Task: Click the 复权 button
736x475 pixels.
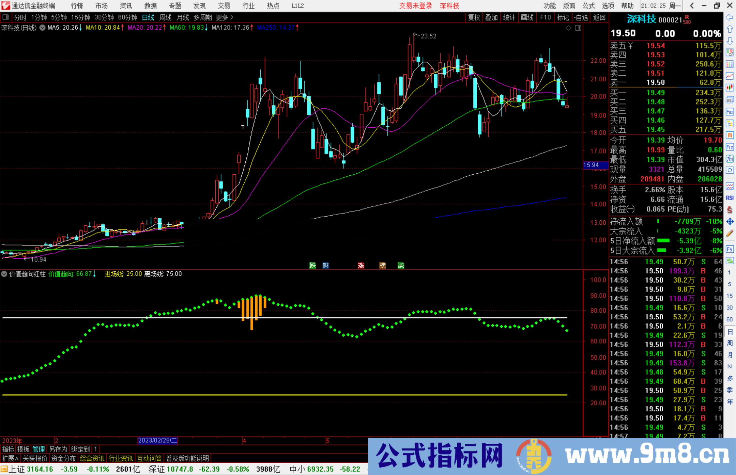Action: [474, 17]
